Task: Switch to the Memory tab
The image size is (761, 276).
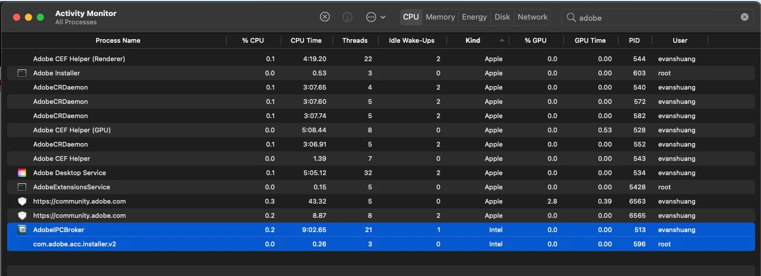Action: [440, 17]
